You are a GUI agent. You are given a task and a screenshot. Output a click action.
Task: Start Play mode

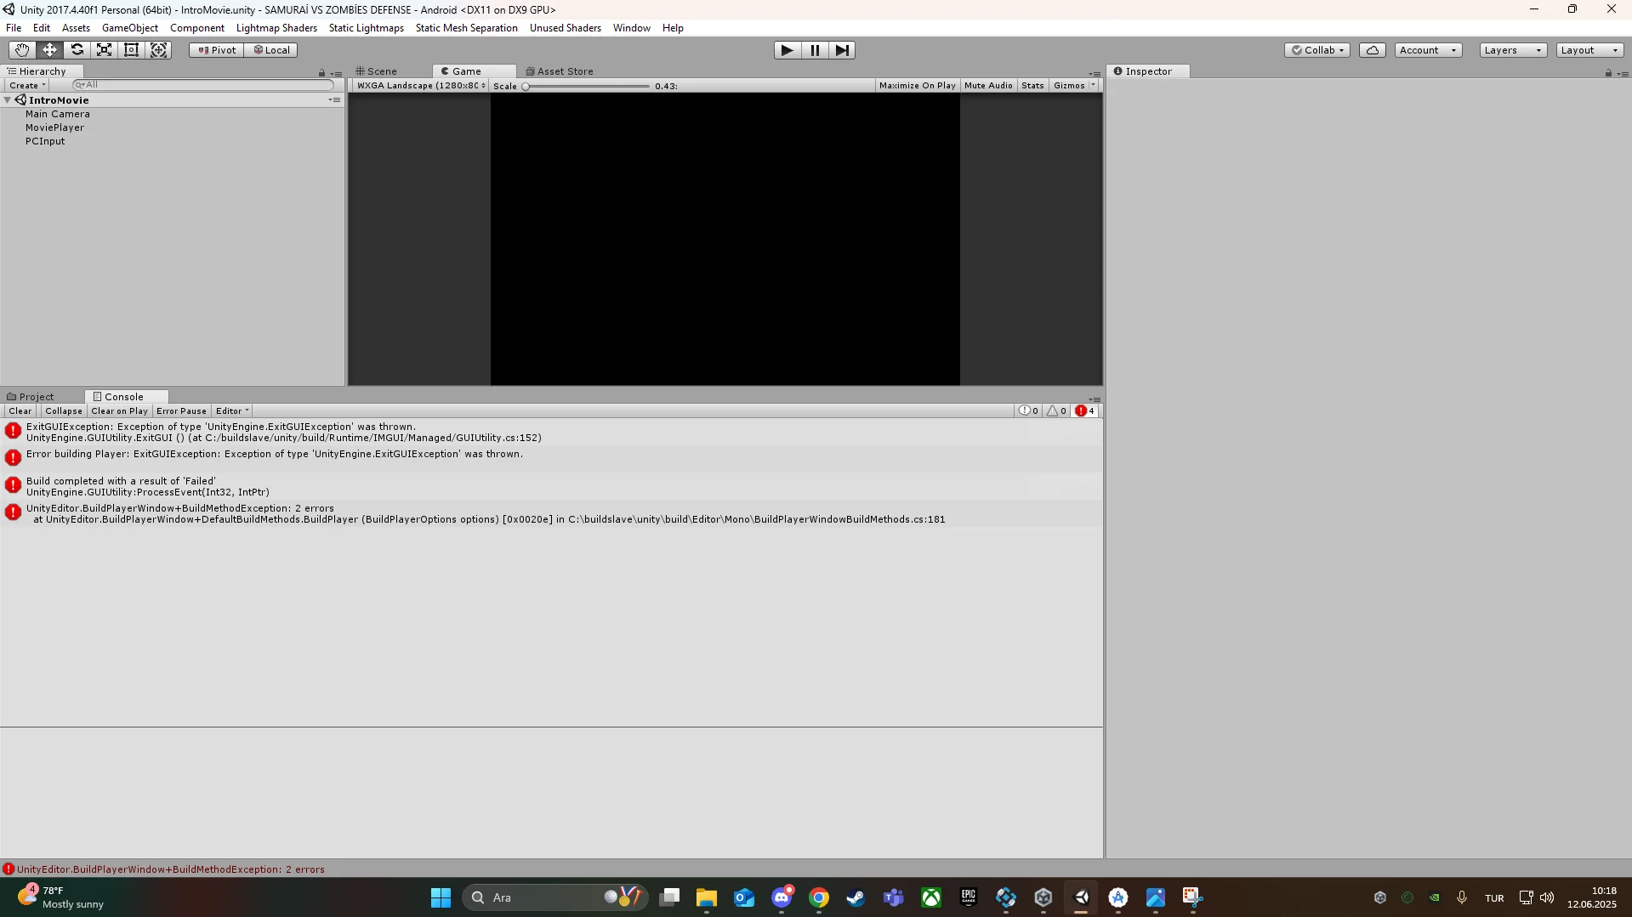[788, 50]
